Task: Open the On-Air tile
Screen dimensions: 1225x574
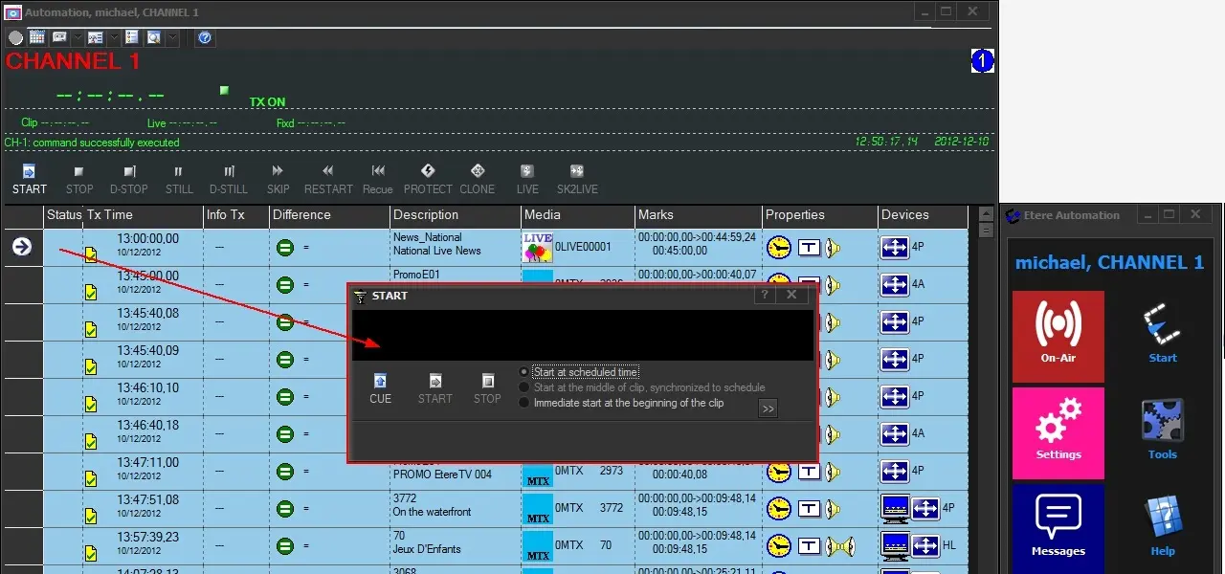Action: tap(1058, 336)
